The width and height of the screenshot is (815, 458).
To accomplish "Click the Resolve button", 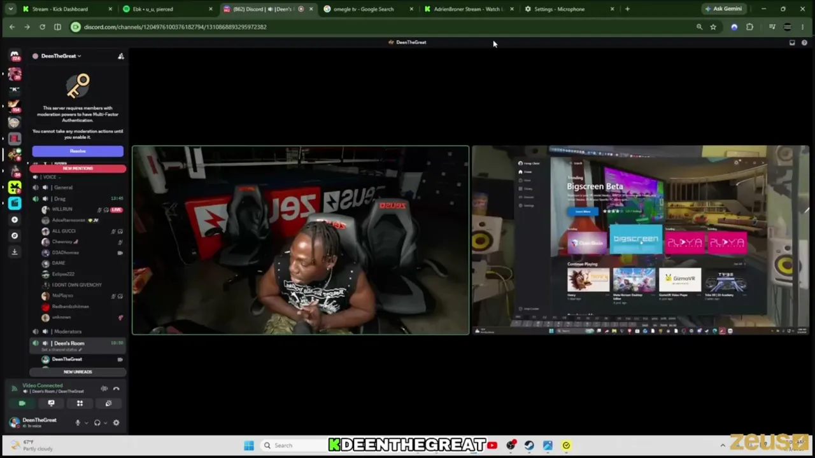I will coord(78,151).
